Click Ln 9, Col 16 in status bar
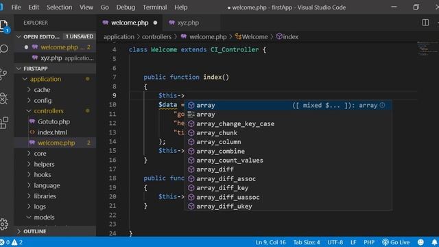 270,242
